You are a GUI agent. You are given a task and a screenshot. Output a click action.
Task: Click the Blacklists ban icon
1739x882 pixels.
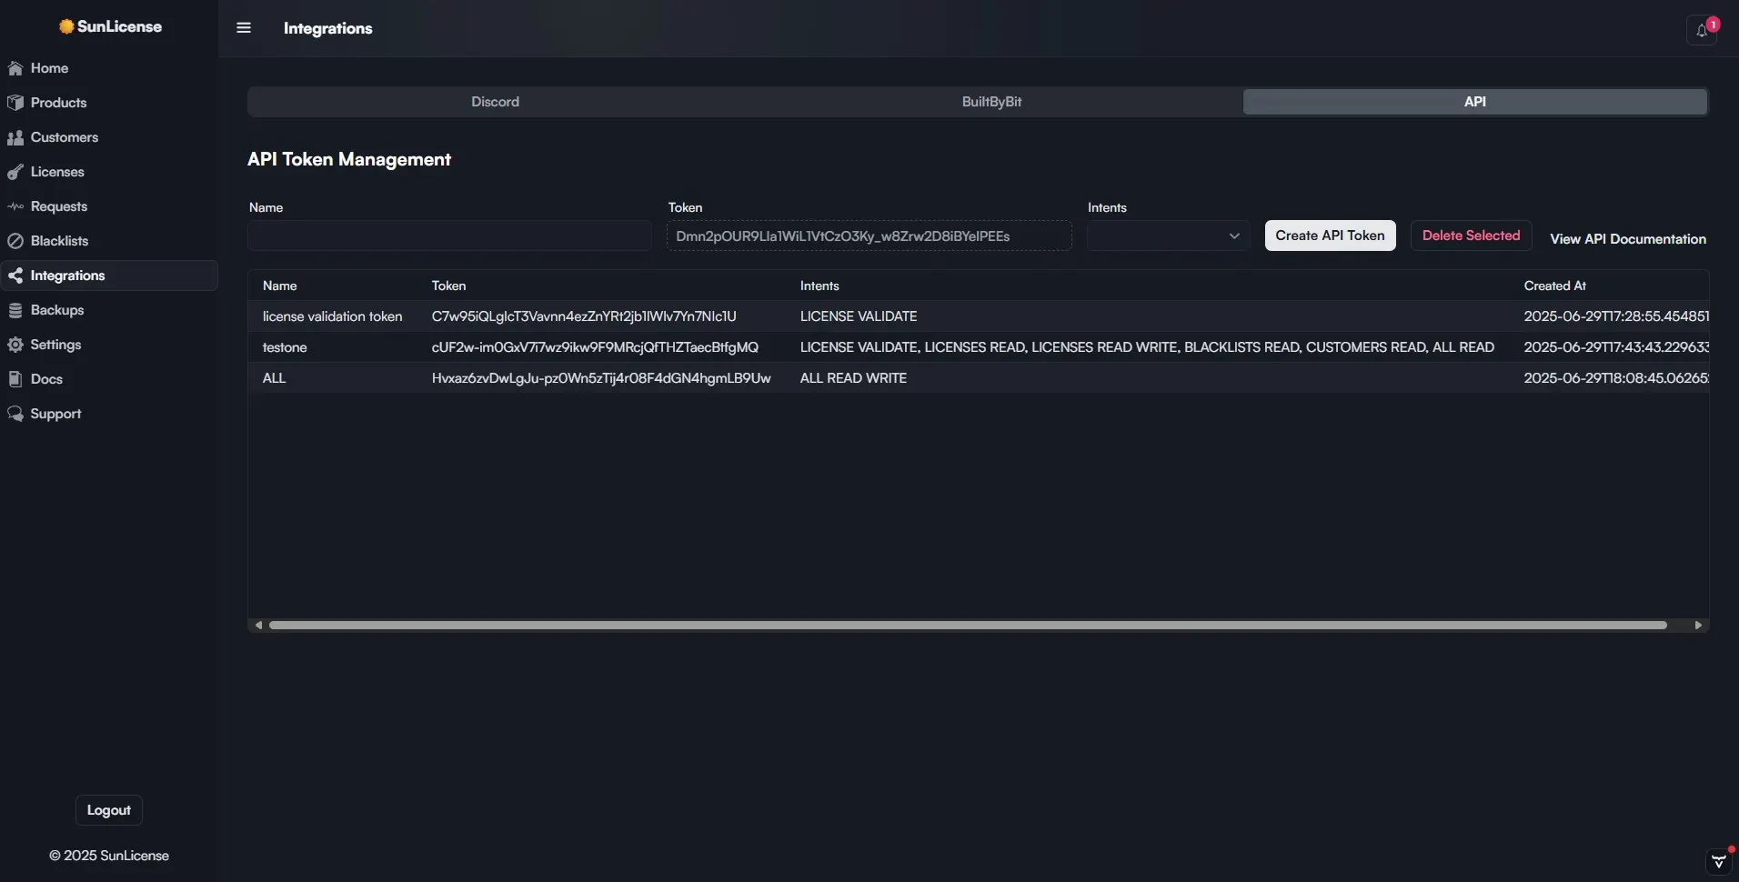coord(15,241)
